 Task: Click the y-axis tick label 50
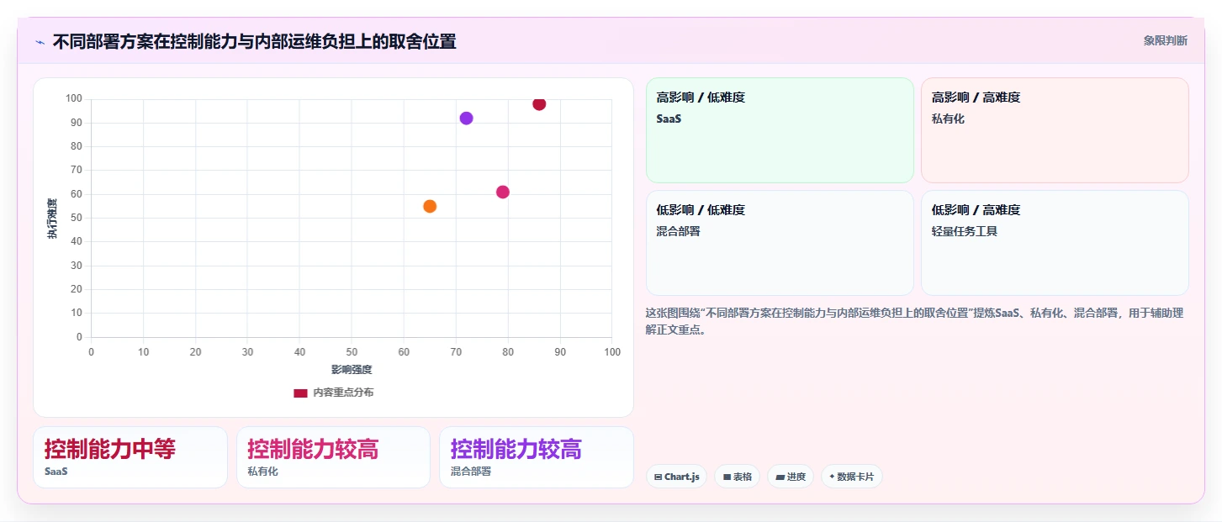pyautogui.click(x=77, y=218)
